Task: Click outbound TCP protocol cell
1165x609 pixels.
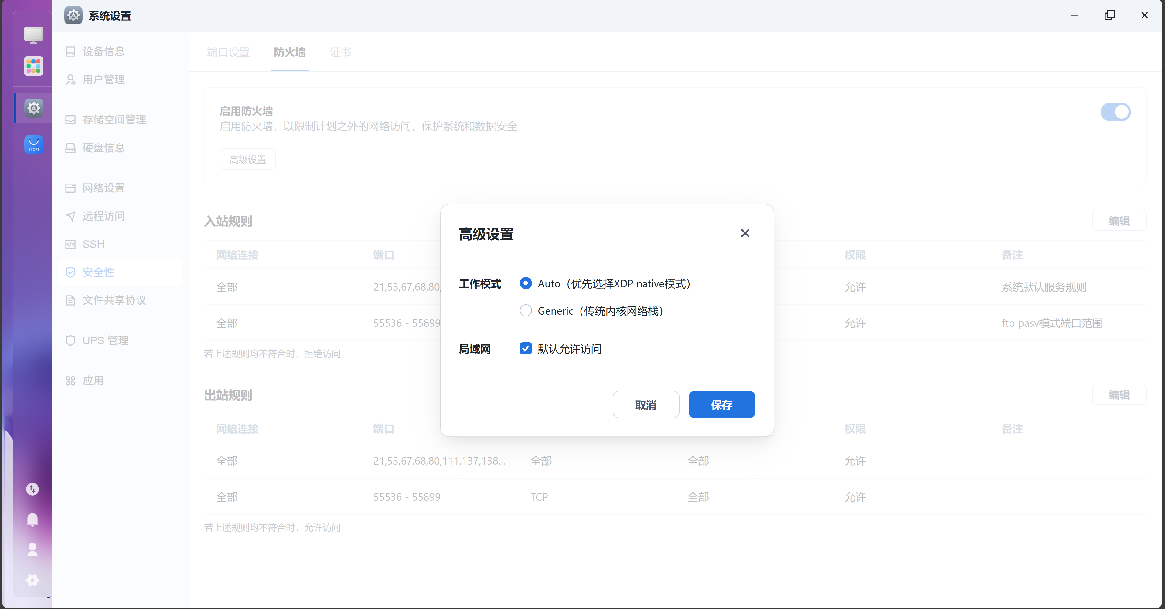Action: tap(539, 497)
